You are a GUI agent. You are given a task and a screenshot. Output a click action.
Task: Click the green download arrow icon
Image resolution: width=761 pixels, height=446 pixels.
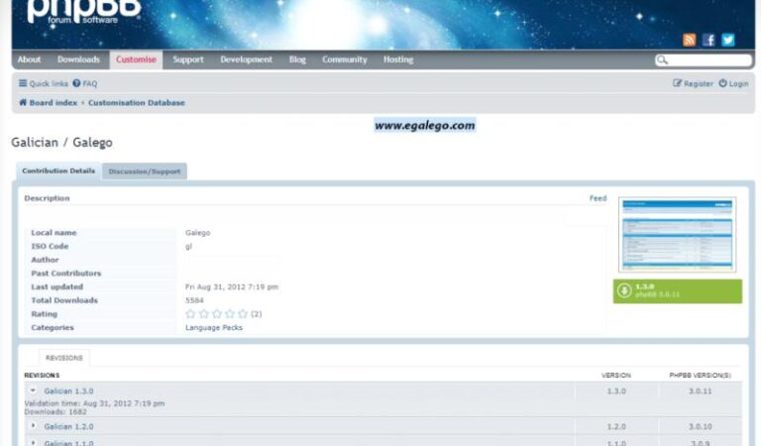point(624,290)
